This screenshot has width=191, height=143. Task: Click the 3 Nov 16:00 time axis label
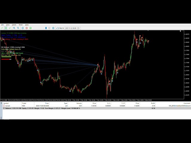click(100, 100)
